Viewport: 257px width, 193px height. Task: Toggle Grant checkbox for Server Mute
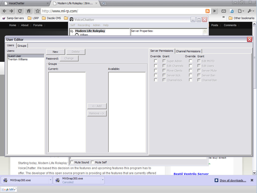click(199, 70)
